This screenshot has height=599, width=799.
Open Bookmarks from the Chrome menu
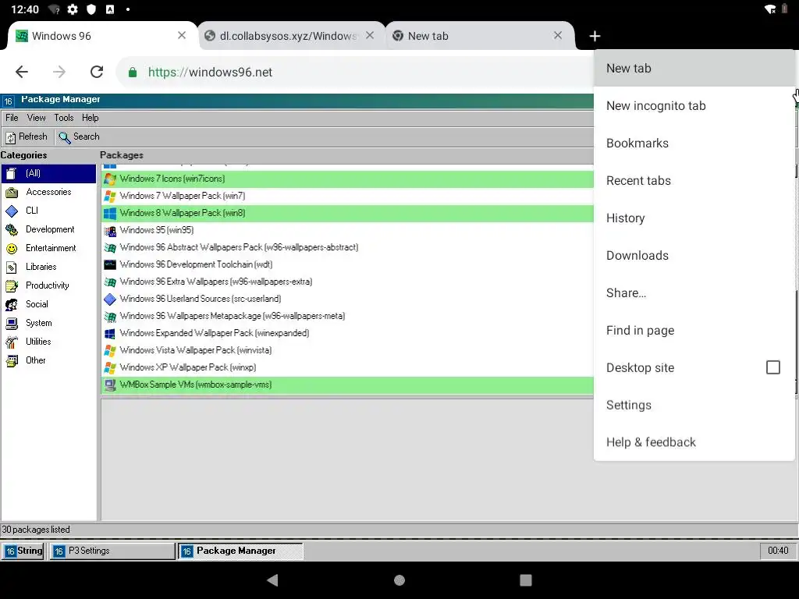tap(694, 144)
